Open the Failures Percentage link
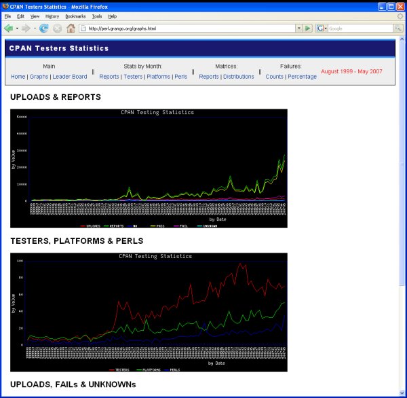 [302, 77]
